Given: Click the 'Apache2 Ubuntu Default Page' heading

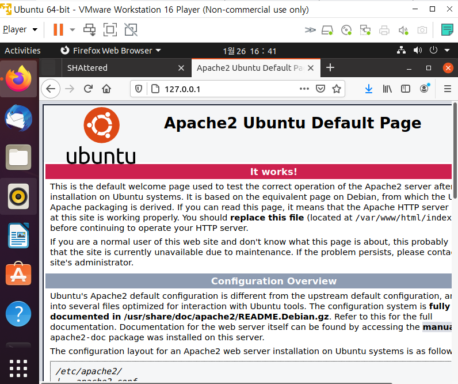Looking at the screenshot, I should 292,123.
